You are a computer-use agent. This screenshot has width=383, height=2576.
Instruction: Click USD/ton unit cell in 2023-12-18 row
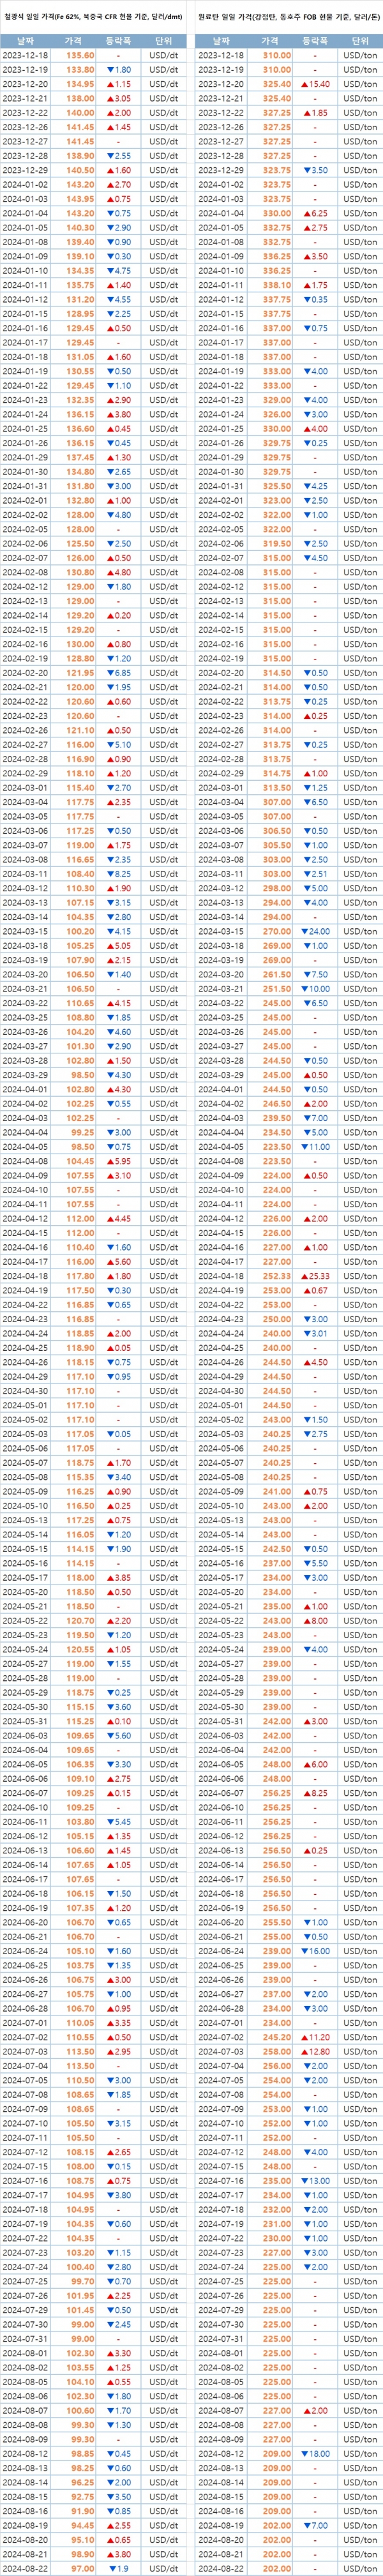coord(357,56)
